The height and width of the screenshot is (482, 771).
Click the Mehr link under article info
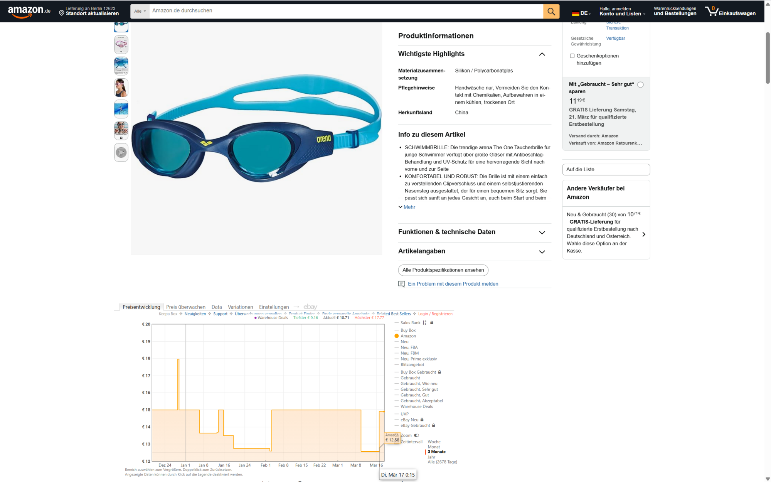pyautogui.click(x=409, y=207)
